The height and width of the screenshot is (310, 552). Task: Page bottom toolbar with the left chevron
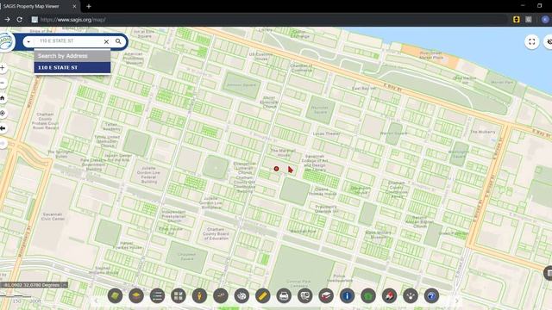(96, 301)
